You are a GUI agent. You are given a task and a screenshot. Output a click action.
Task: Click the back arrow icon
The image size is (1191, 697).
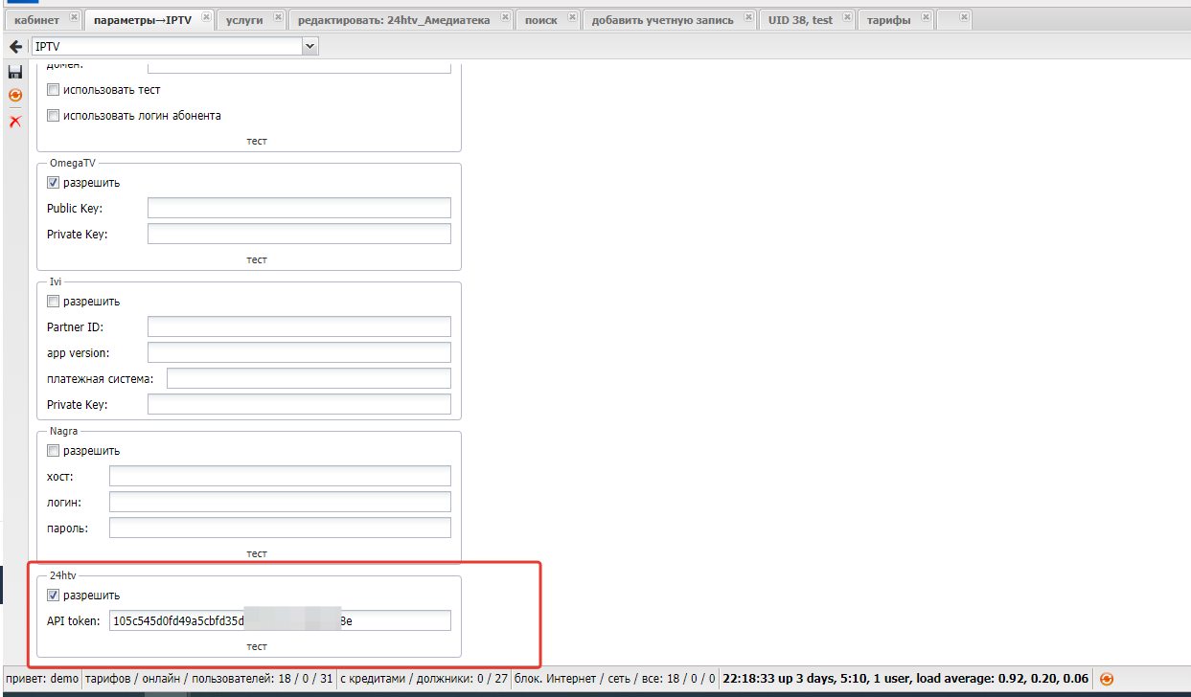[x=15, y=46]
